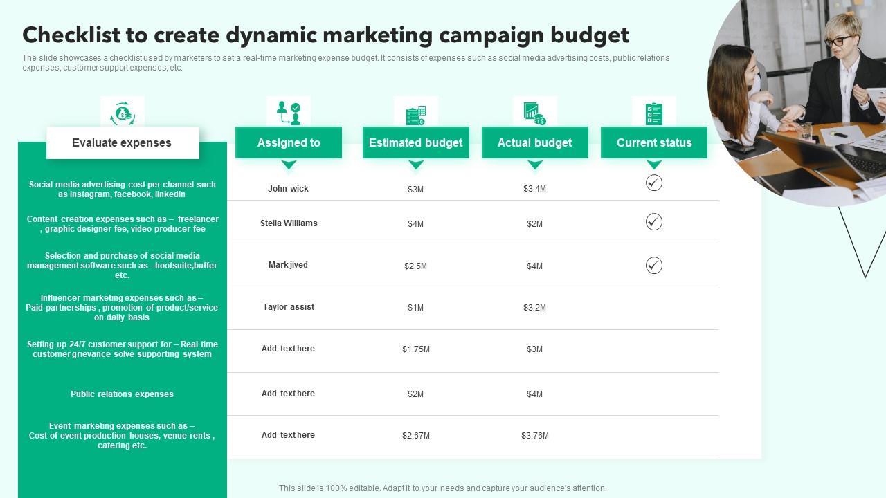
Task: Click the calculator icon above Estimated budget
Action: click(x=416, y=115)
